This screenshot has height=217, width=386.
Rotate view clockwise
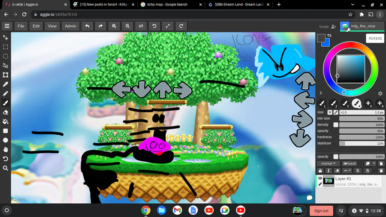[181, 26]
